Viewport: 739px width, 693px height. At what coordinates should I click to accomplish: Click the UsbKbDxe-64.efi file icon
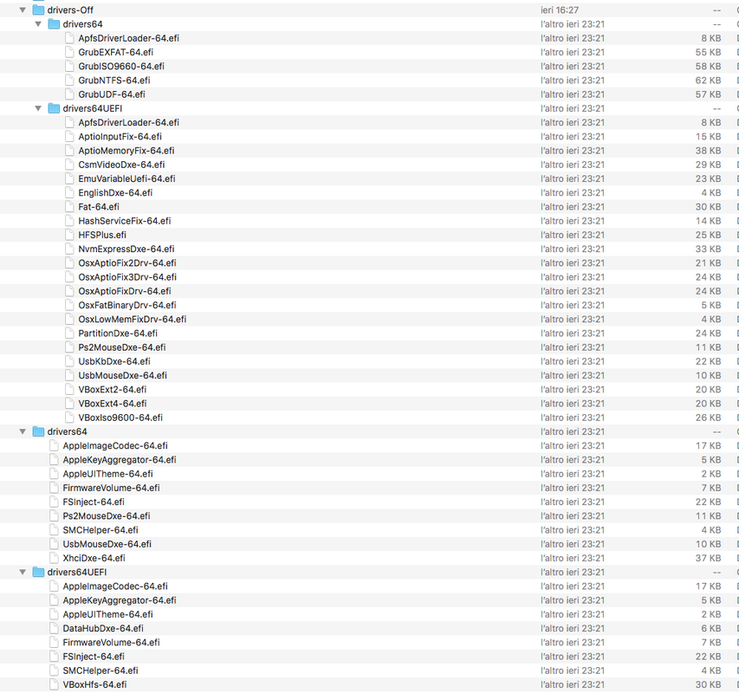[x=70, y=361]
